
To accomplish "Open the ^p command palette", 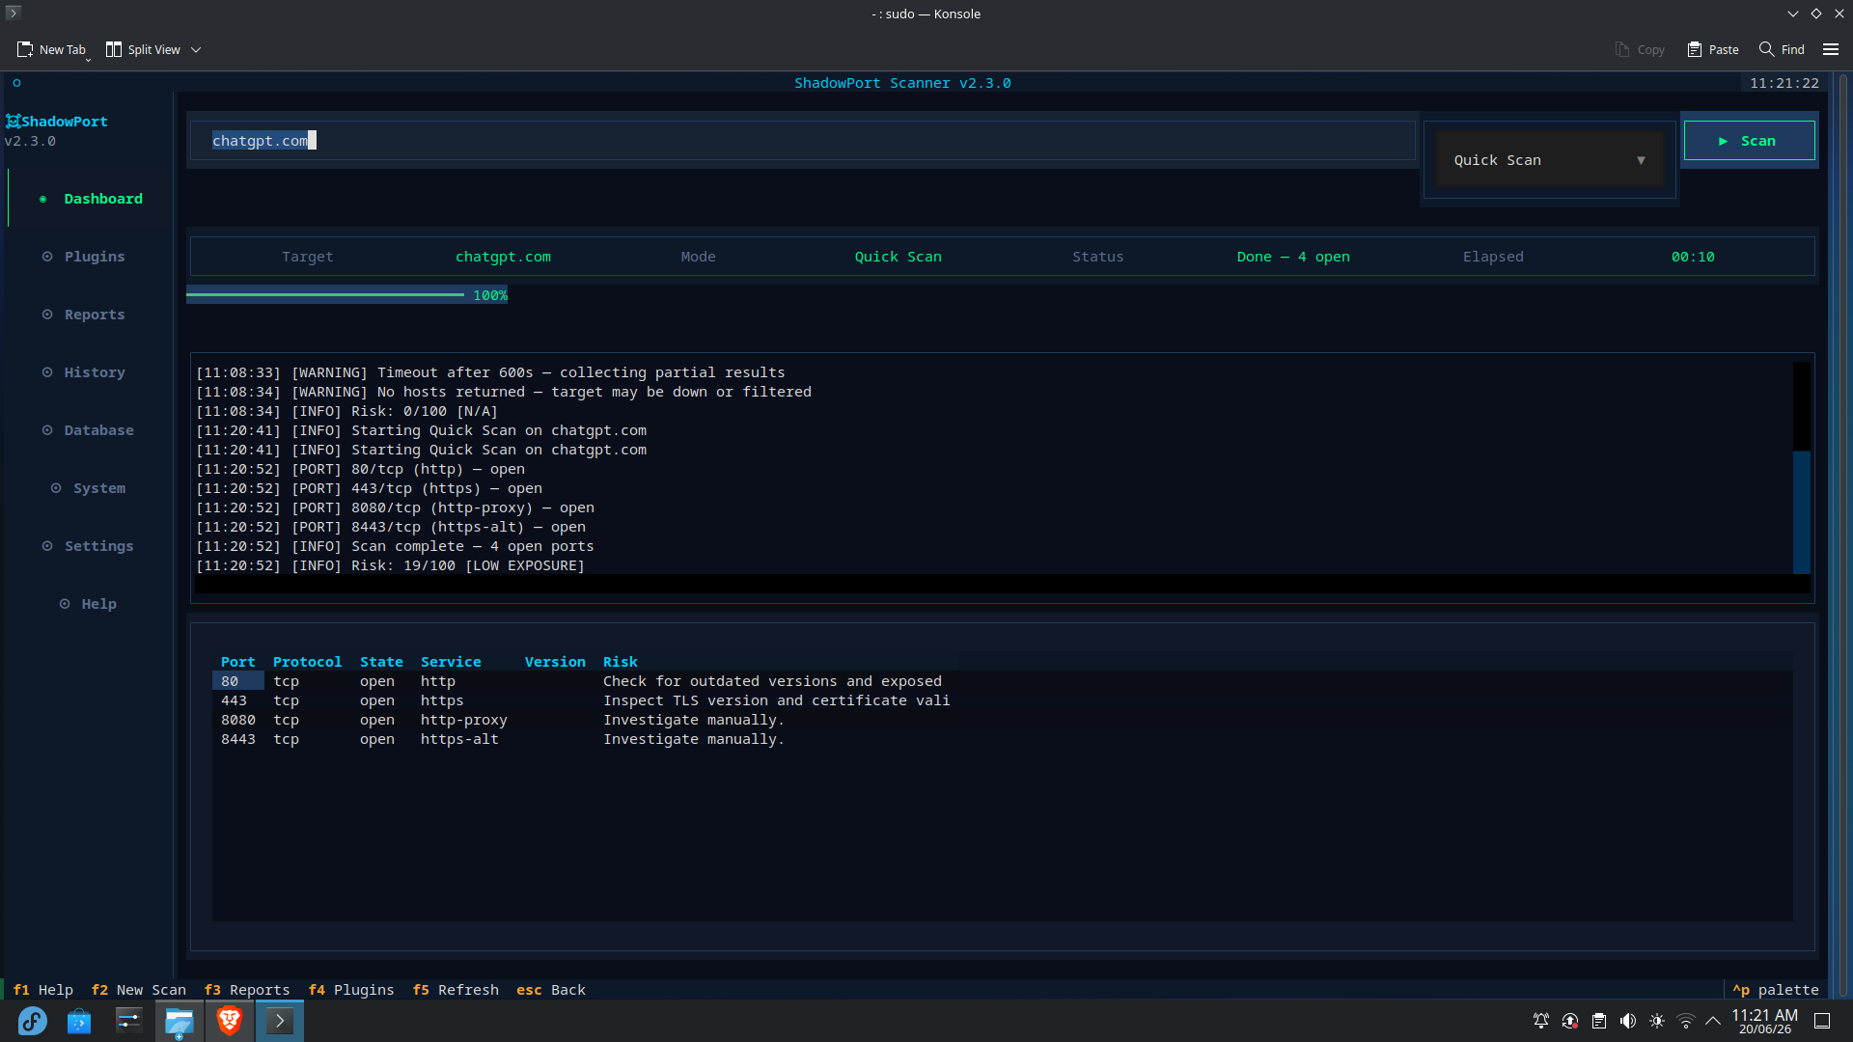I will click(x=1775, y=990).
